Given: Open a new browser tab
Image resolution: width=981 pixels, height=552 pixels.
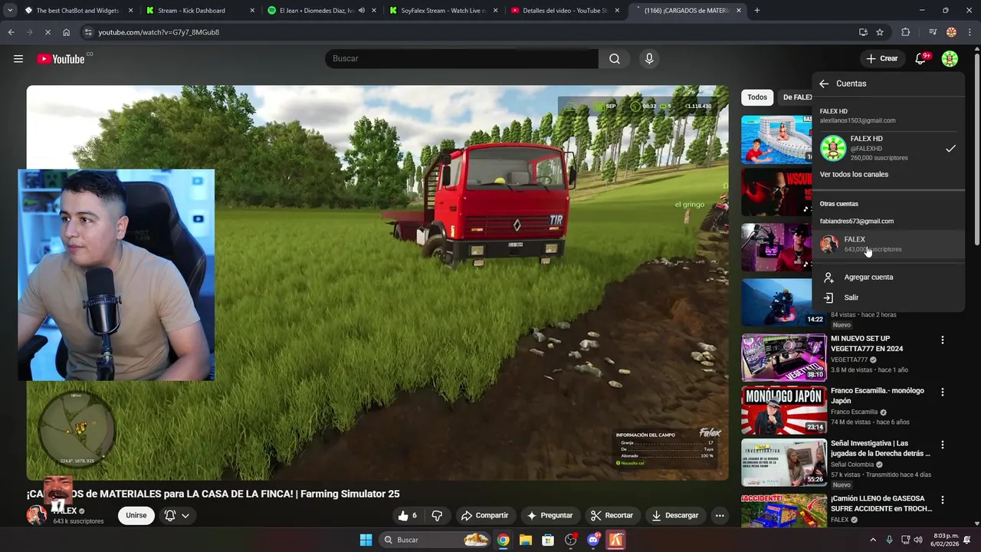Looking at the screenshot, I should point(757,11).
